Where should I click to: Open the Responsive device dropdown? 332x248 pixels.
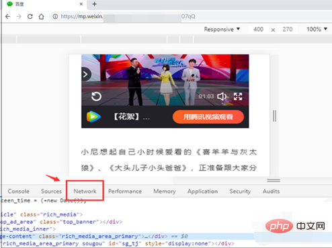click(x=222, y=30)
